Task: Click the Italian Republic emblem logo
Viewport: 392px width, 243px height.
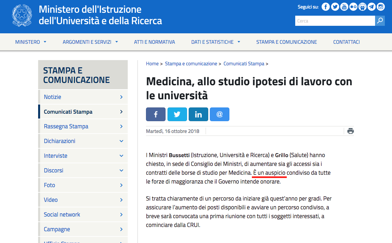Action: pyautogui.click(x=22, y=16)
